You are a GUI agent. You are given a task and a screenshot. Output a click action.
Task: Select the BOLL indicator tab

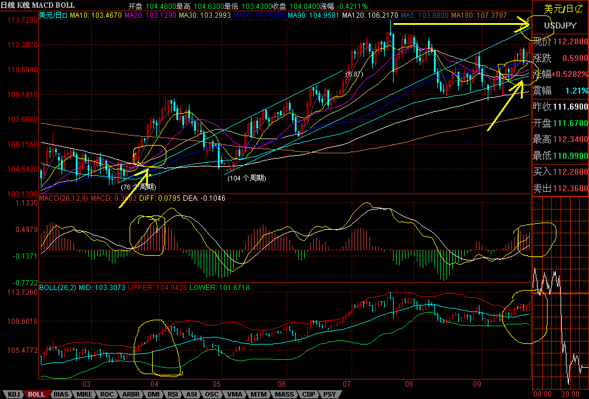point(37,394)
